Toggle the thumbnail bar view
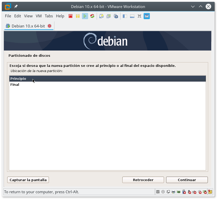Image resolution: width=218 pixels, height=200 pixels. click(132, 16)
